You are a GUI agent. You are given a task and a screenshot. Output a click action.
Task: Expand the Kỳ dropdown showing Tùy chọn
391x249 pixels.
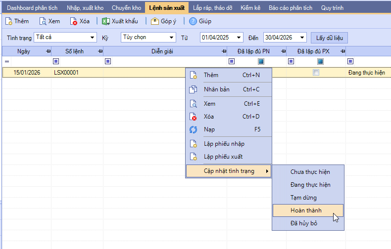(x=172, y=38)
